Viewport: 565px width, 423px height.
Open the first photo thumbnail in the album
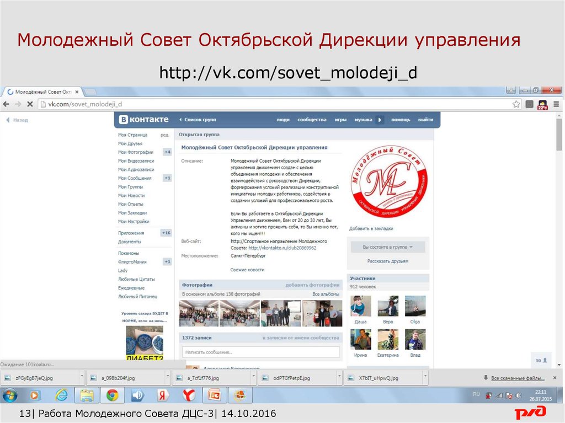[x=199, y=313]
